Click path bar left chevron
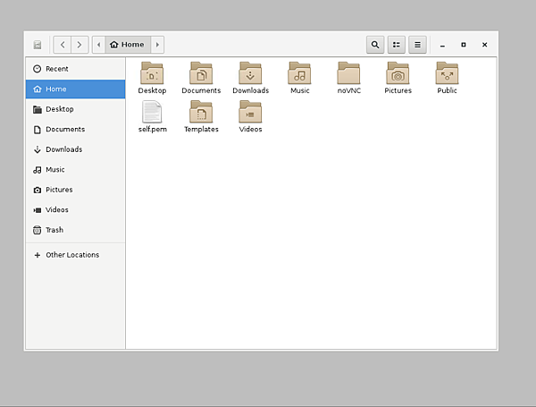Screen dimensions: 536x407 click(x=98, y=45)
